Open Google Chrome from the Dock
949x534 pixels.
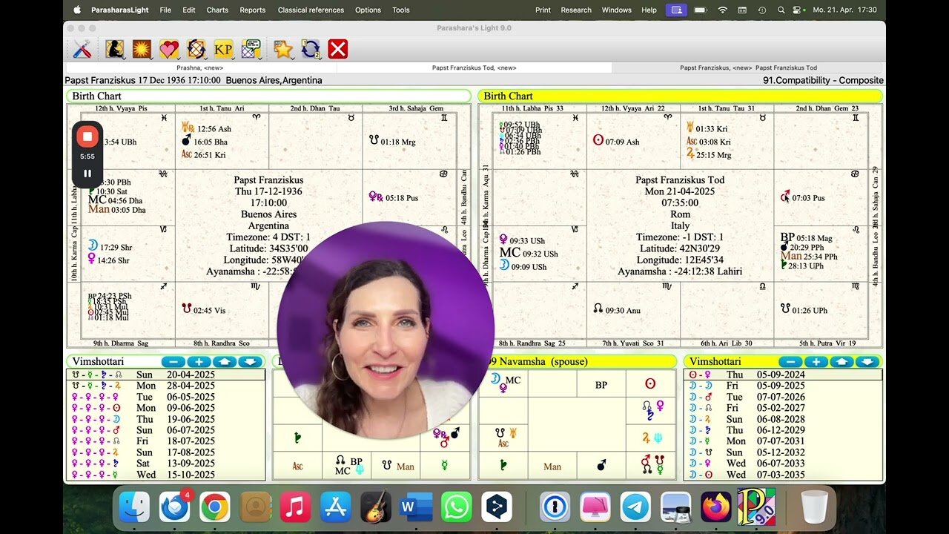coord(214,507)
